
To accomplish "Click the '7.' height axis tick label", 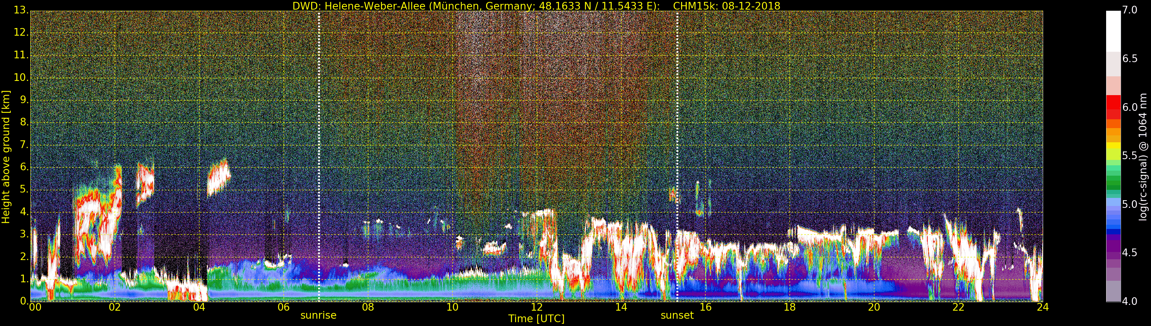I will point(24,145).
